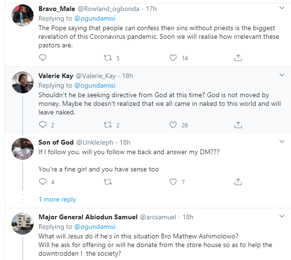Like Bravo_Male's tweet with 14 likes
291x260 pixels.
(x=173, y=58)
